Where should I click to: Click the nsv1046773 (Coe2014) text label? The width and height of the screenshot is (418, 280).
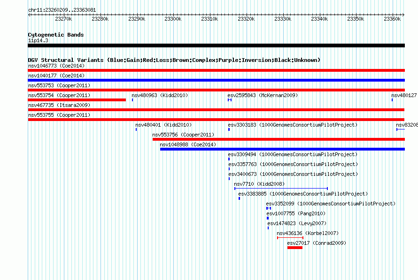point(56,66)
